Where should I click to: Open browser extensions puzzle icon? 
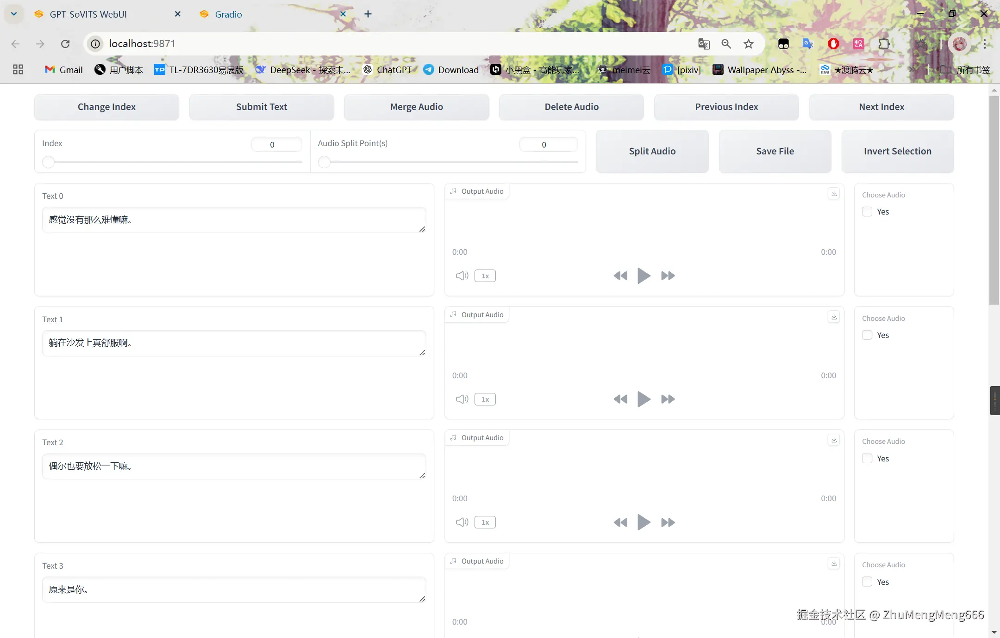(x=884, y=43)
